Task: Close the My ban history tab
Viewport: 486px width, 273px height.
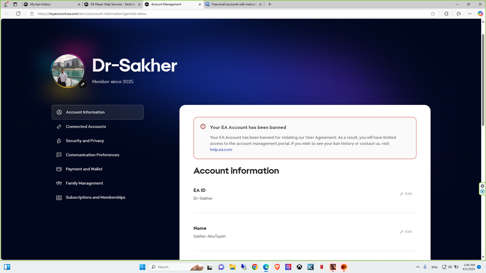Action: click(78, 4)
